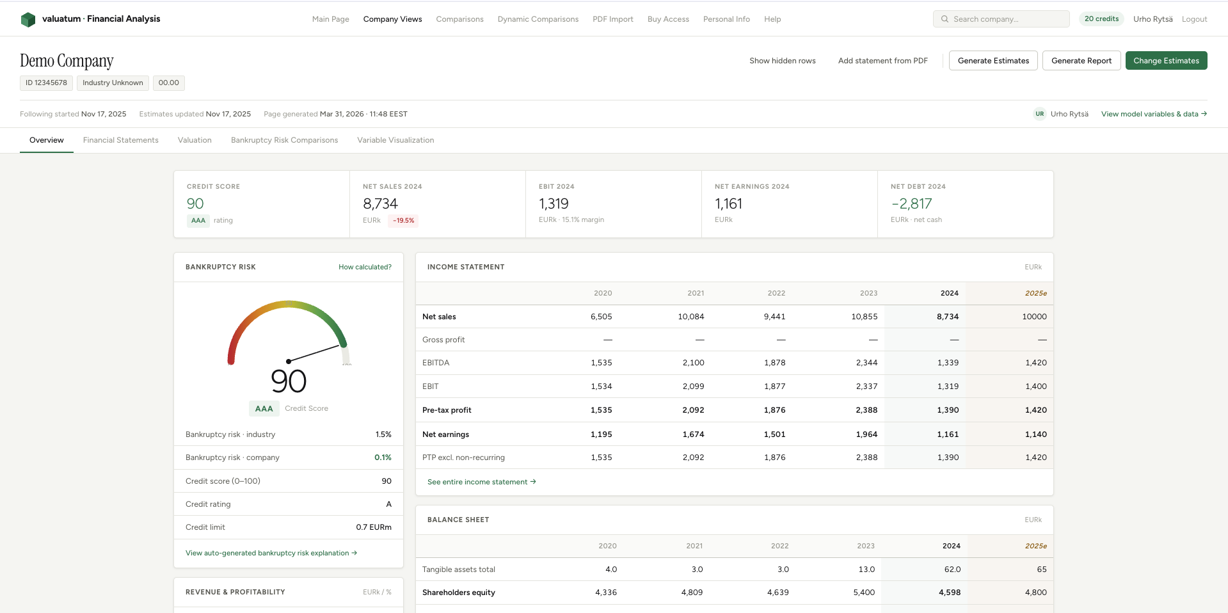This screenshot has height=613, width=1228.
Task: Follow "See entire income statement" link
Action: (481, 481)
